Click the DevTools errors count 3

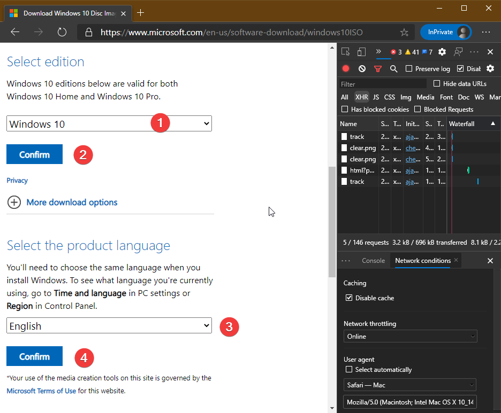396,52
